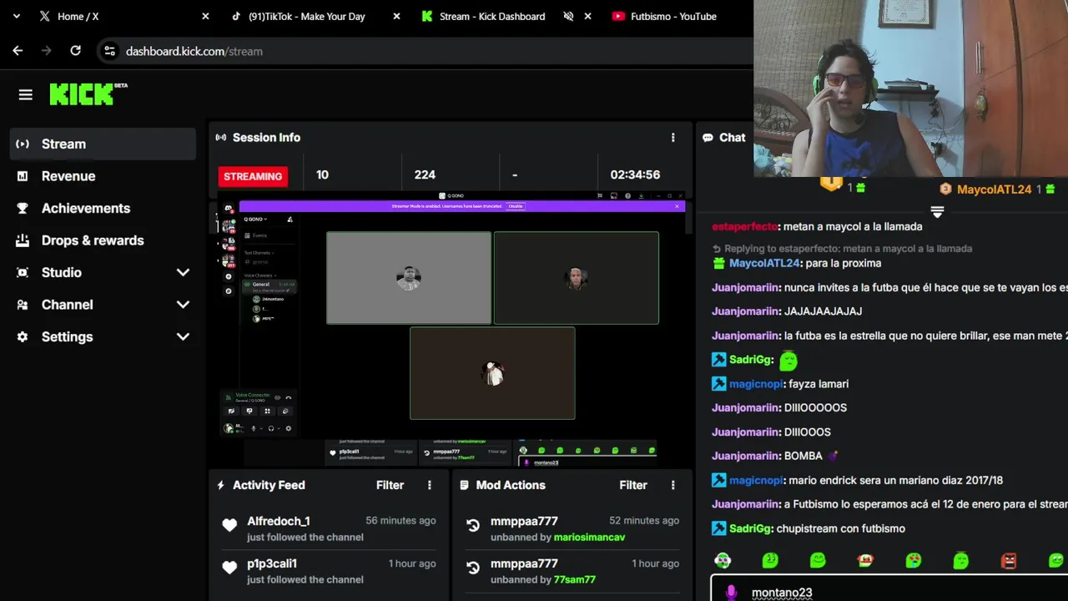This screenshot has width=1068, height=601.
Task: Click the browser address bar URL
Action: pos(194,51)
